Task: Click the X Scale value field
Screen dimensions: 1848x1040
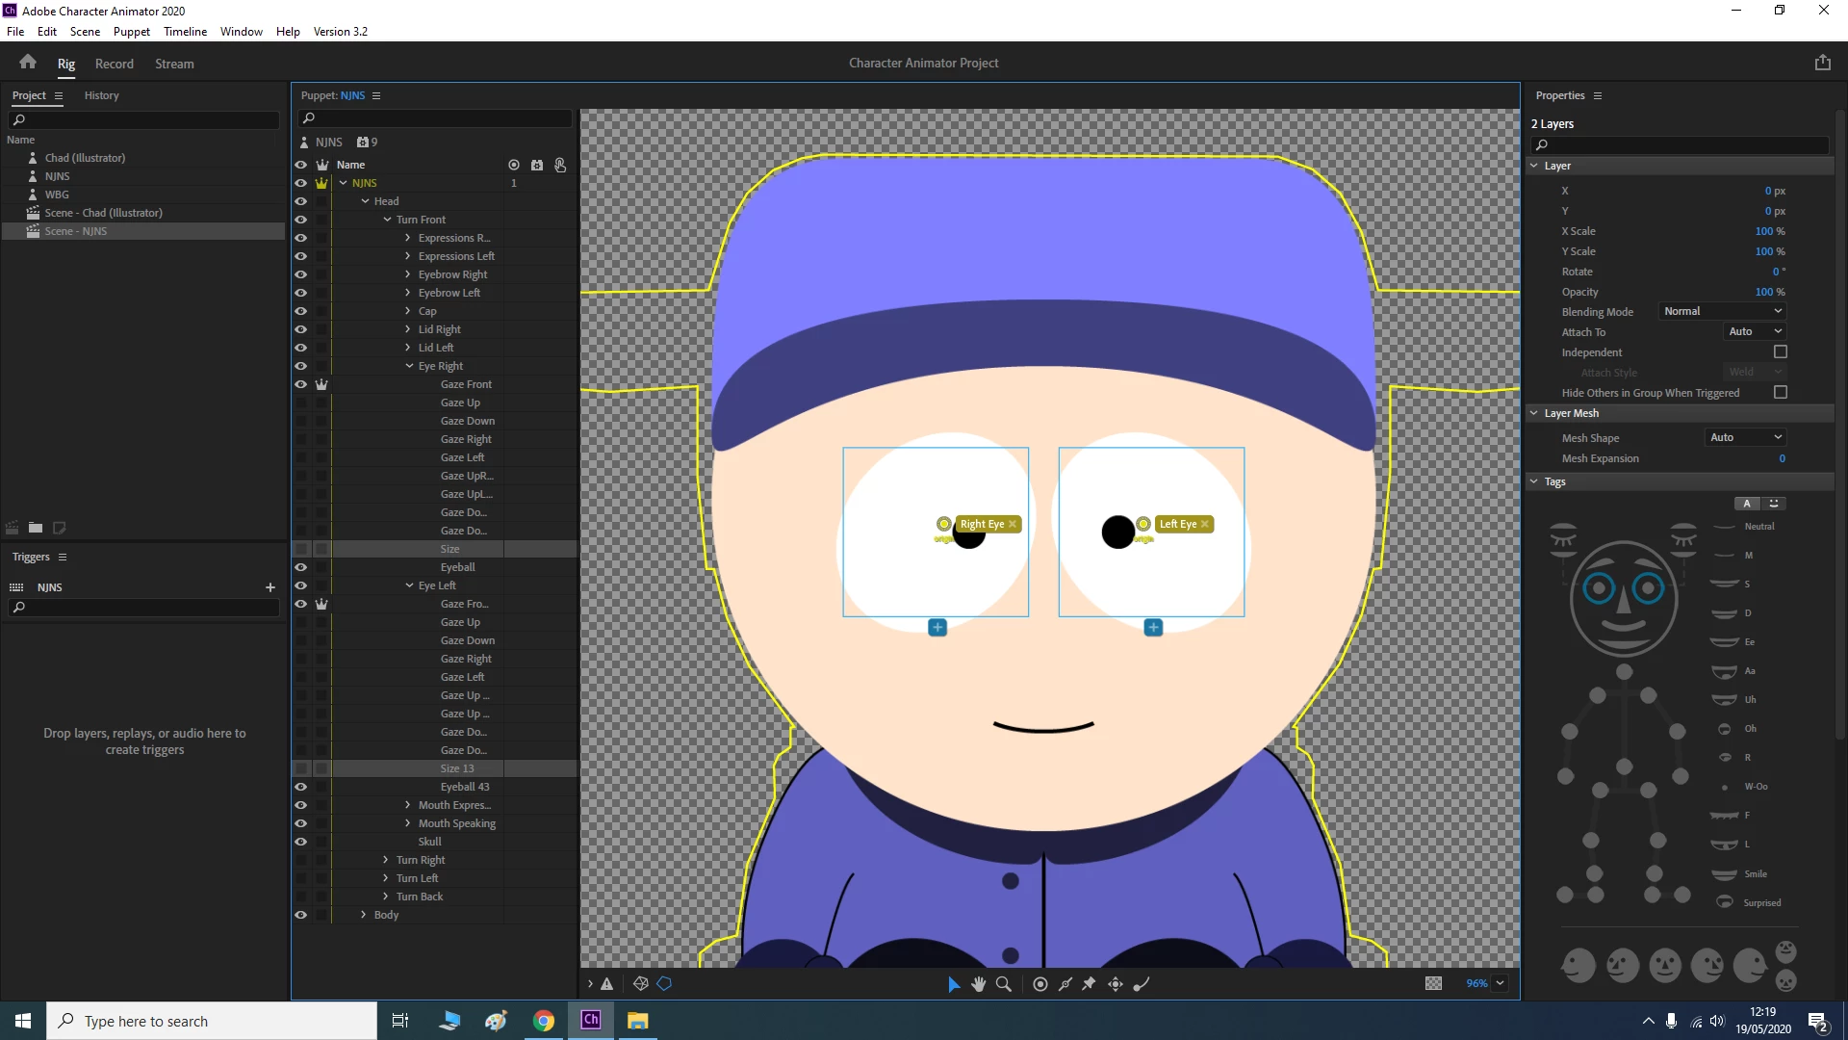Action: click(1763, 231)
